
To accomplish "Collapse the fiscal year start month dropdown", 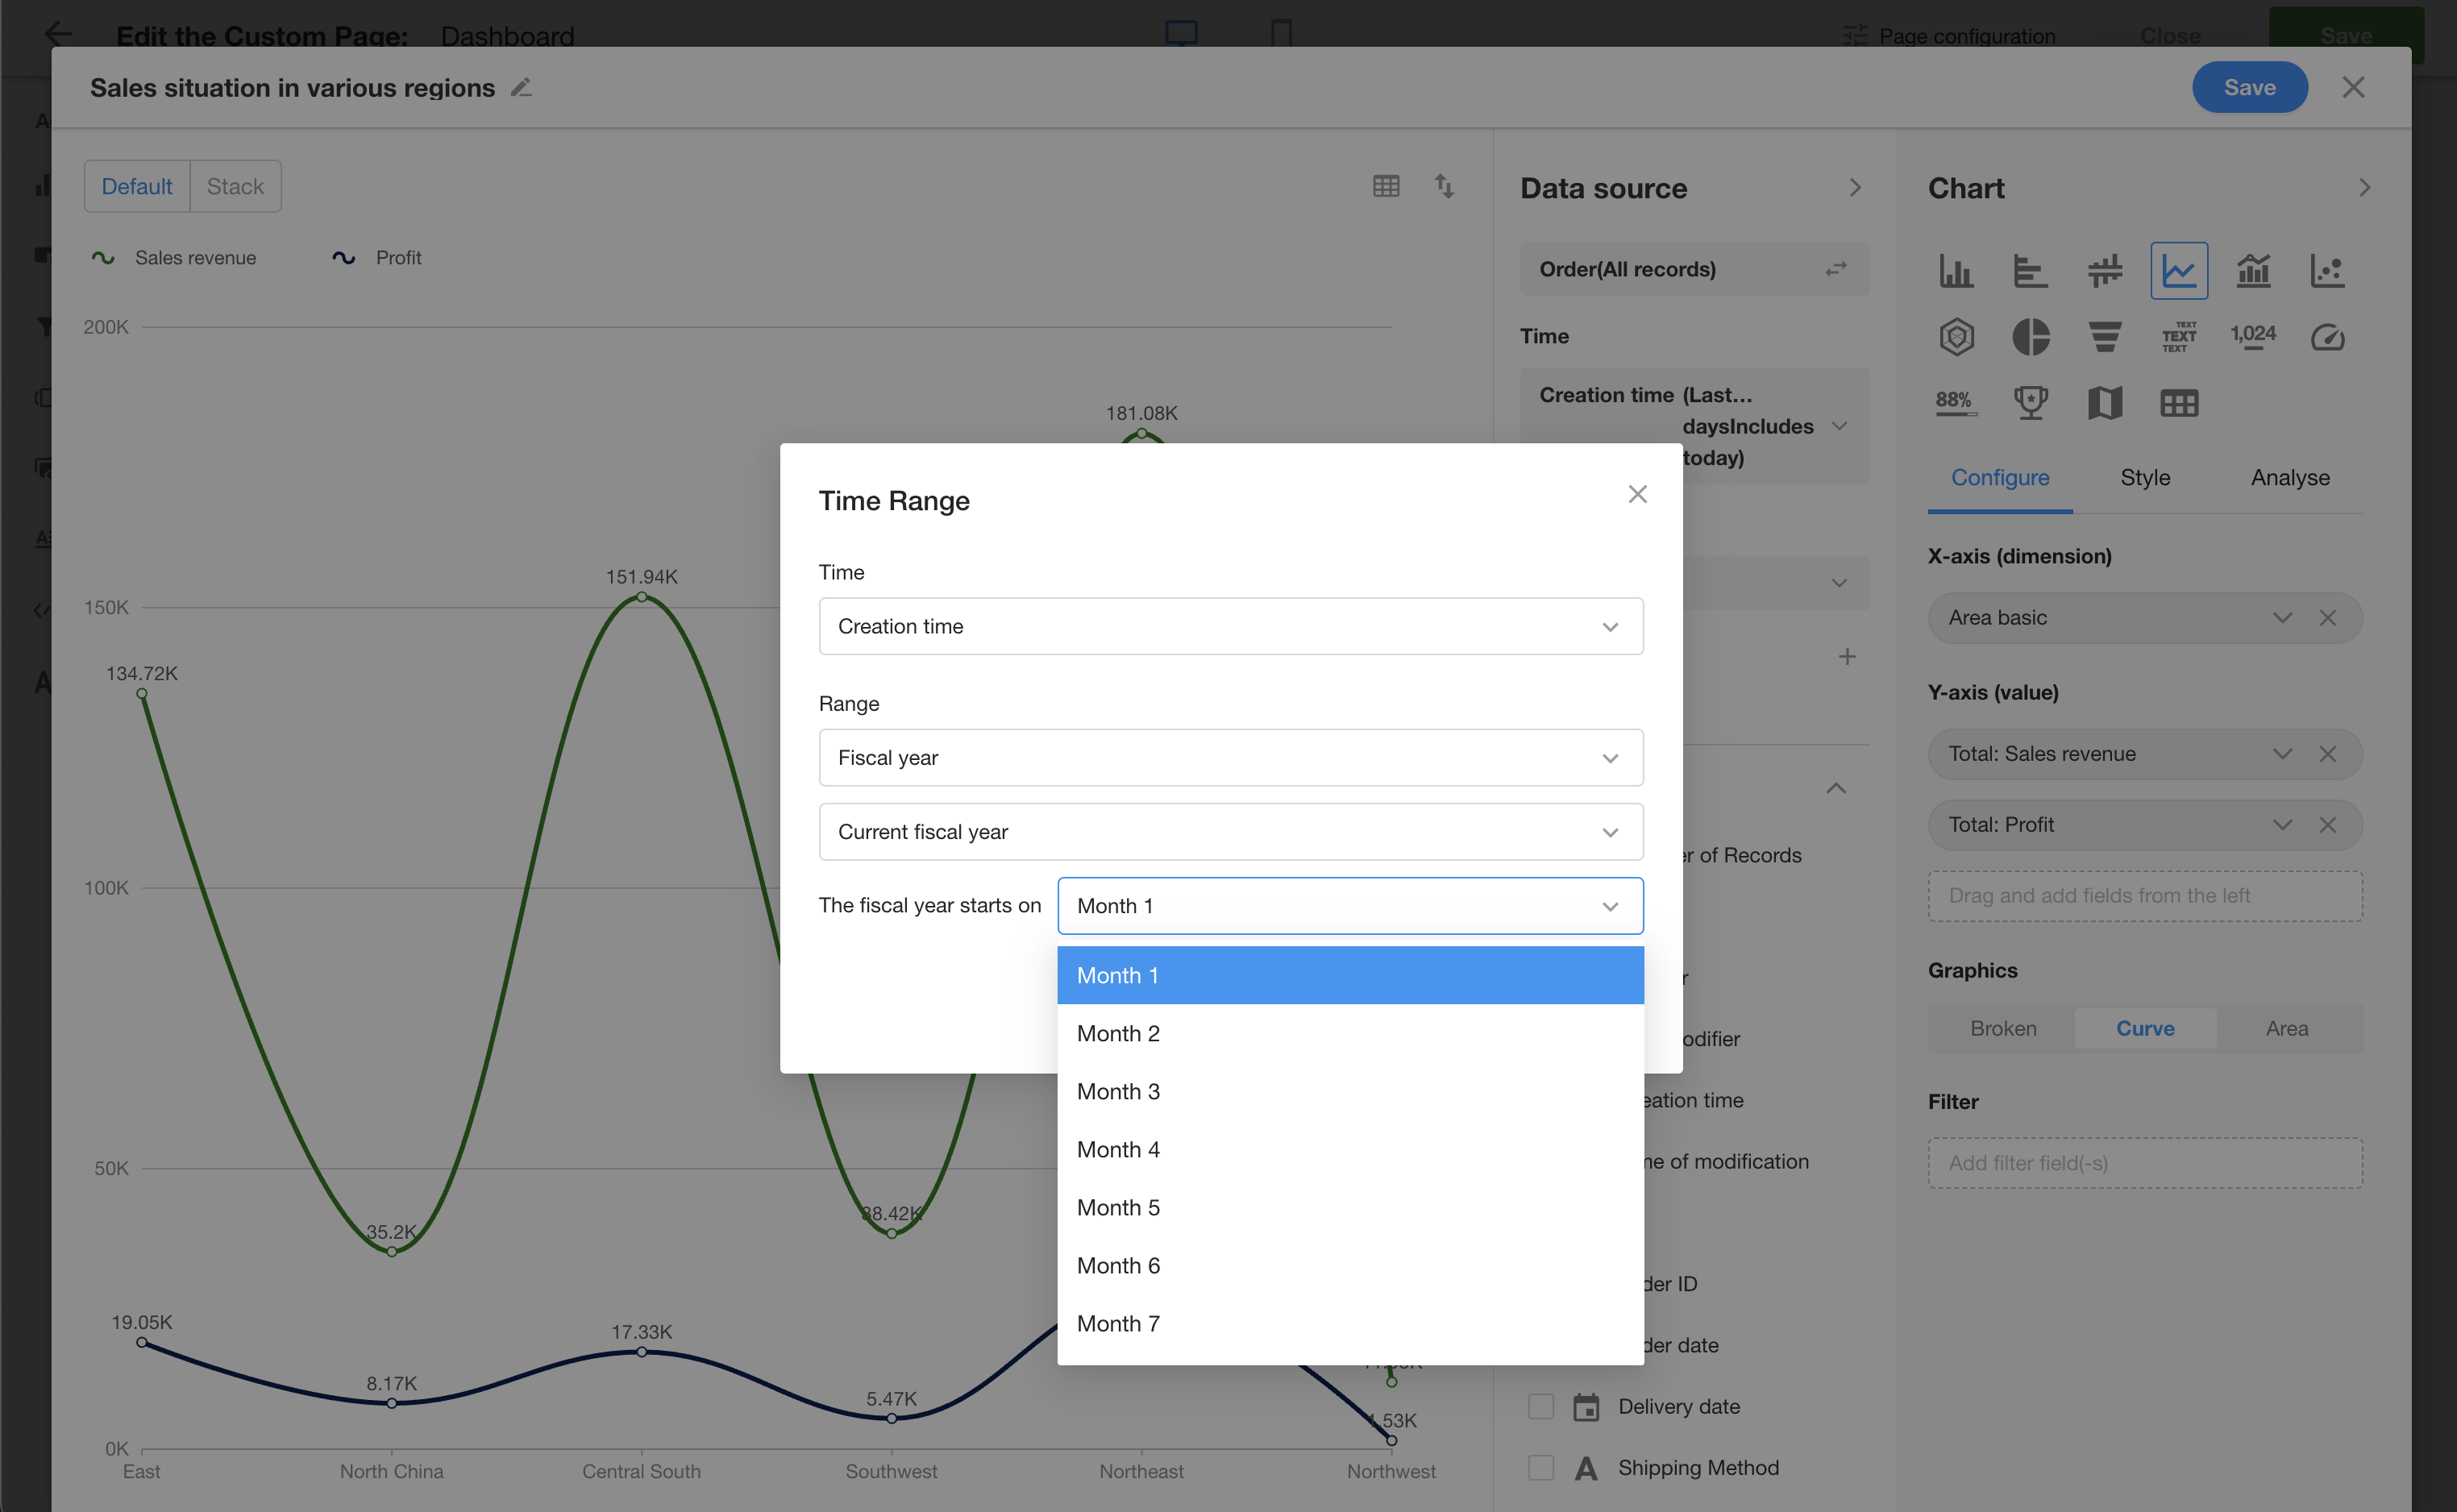I will [1350, 906].
